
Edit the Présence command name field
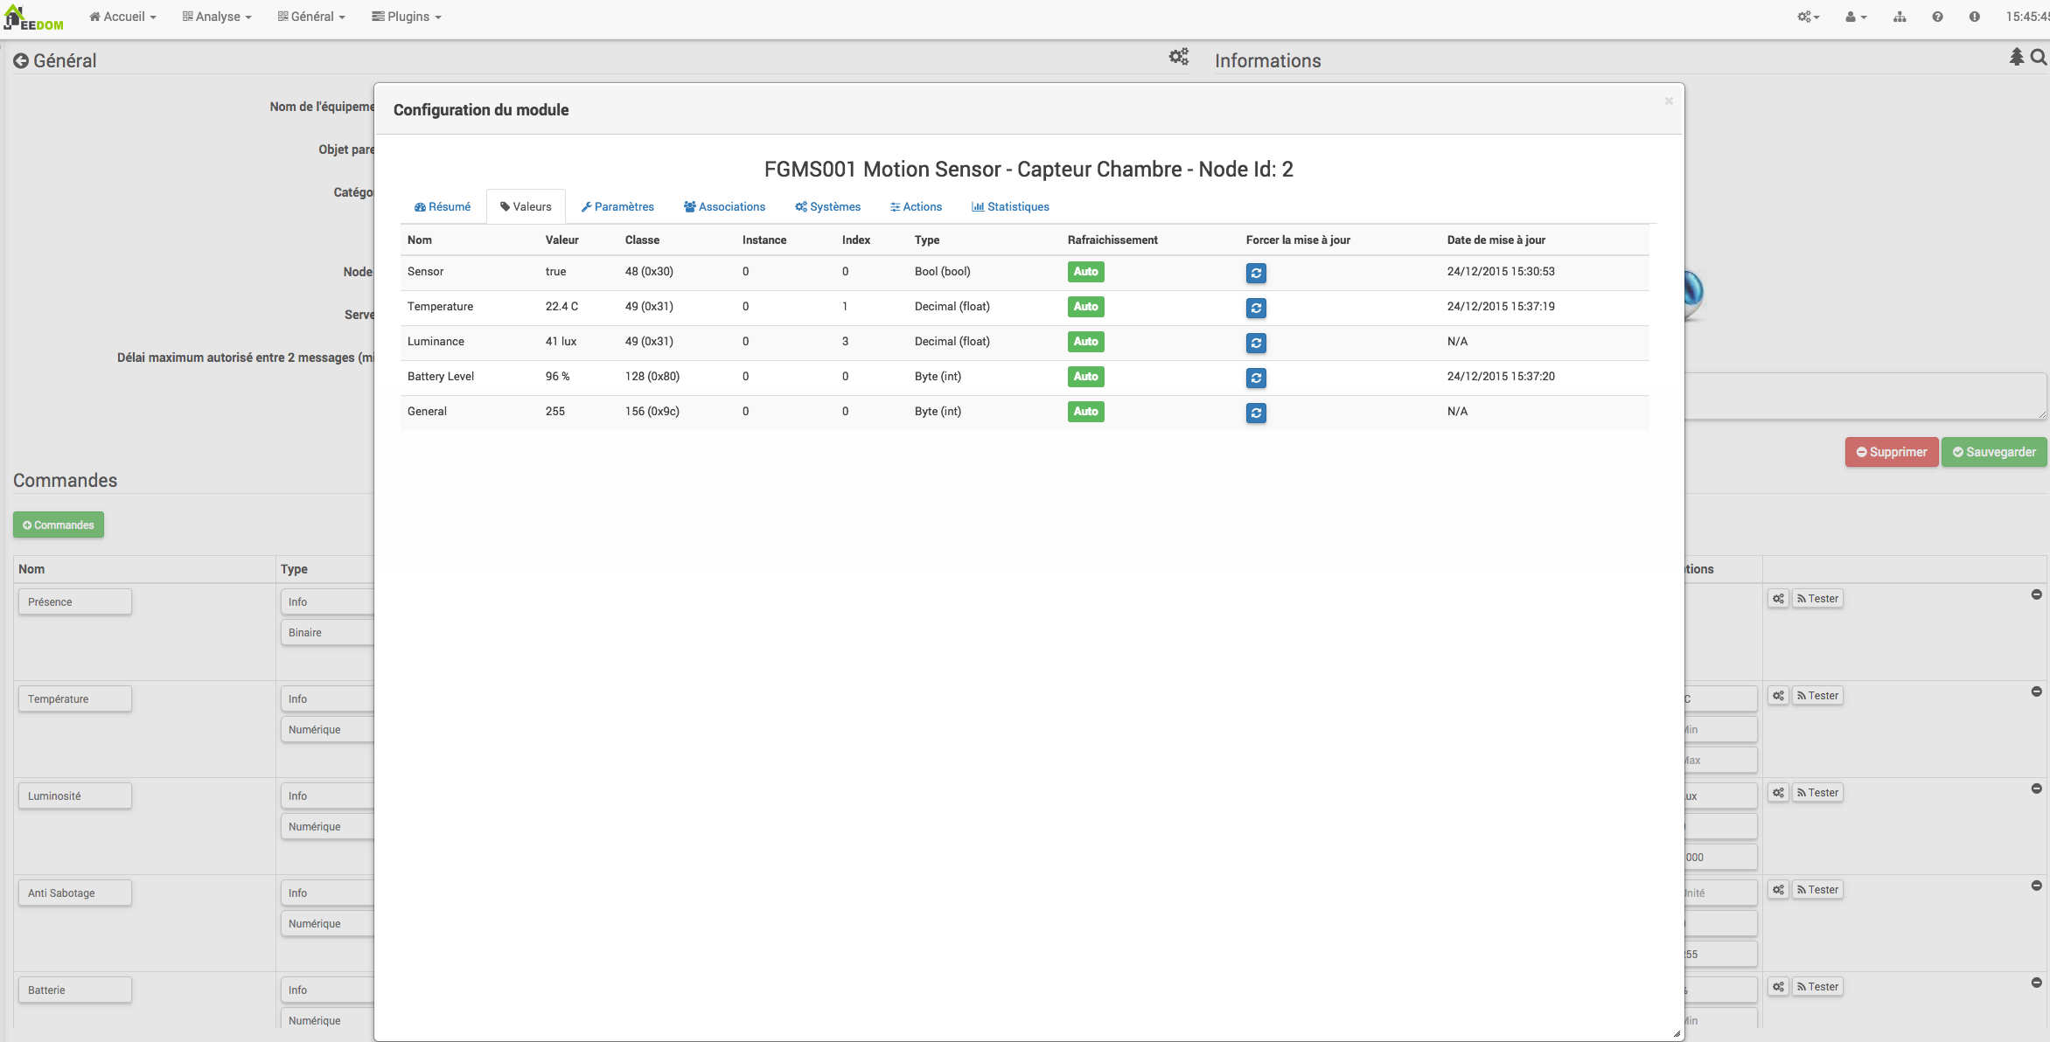(x=75, y=602)
